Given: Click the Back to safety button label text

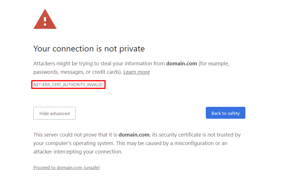Looking at the screenshot, I should coord(225,113).
